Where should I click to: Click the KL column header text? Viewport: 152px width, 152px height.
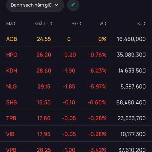pos(140,24)
